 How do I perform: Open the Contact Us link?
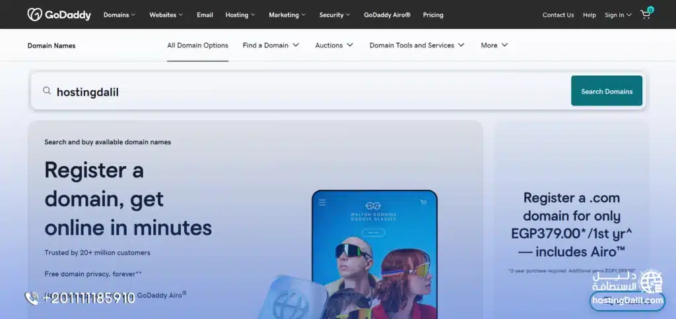tap(558, 14)
